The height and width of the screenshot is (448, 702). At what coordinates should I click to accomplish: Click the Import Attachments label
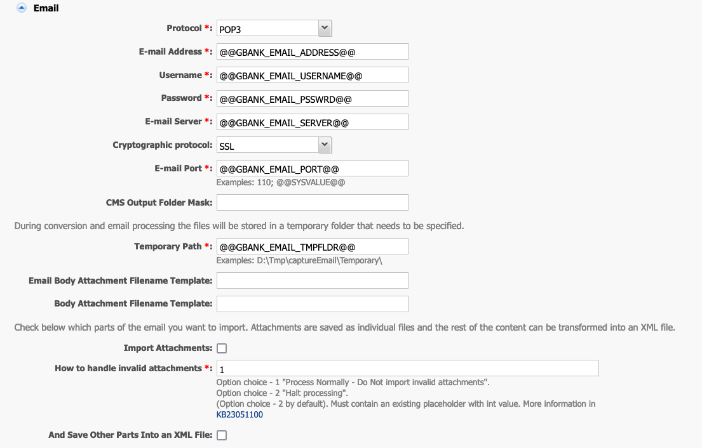(168, 348)
